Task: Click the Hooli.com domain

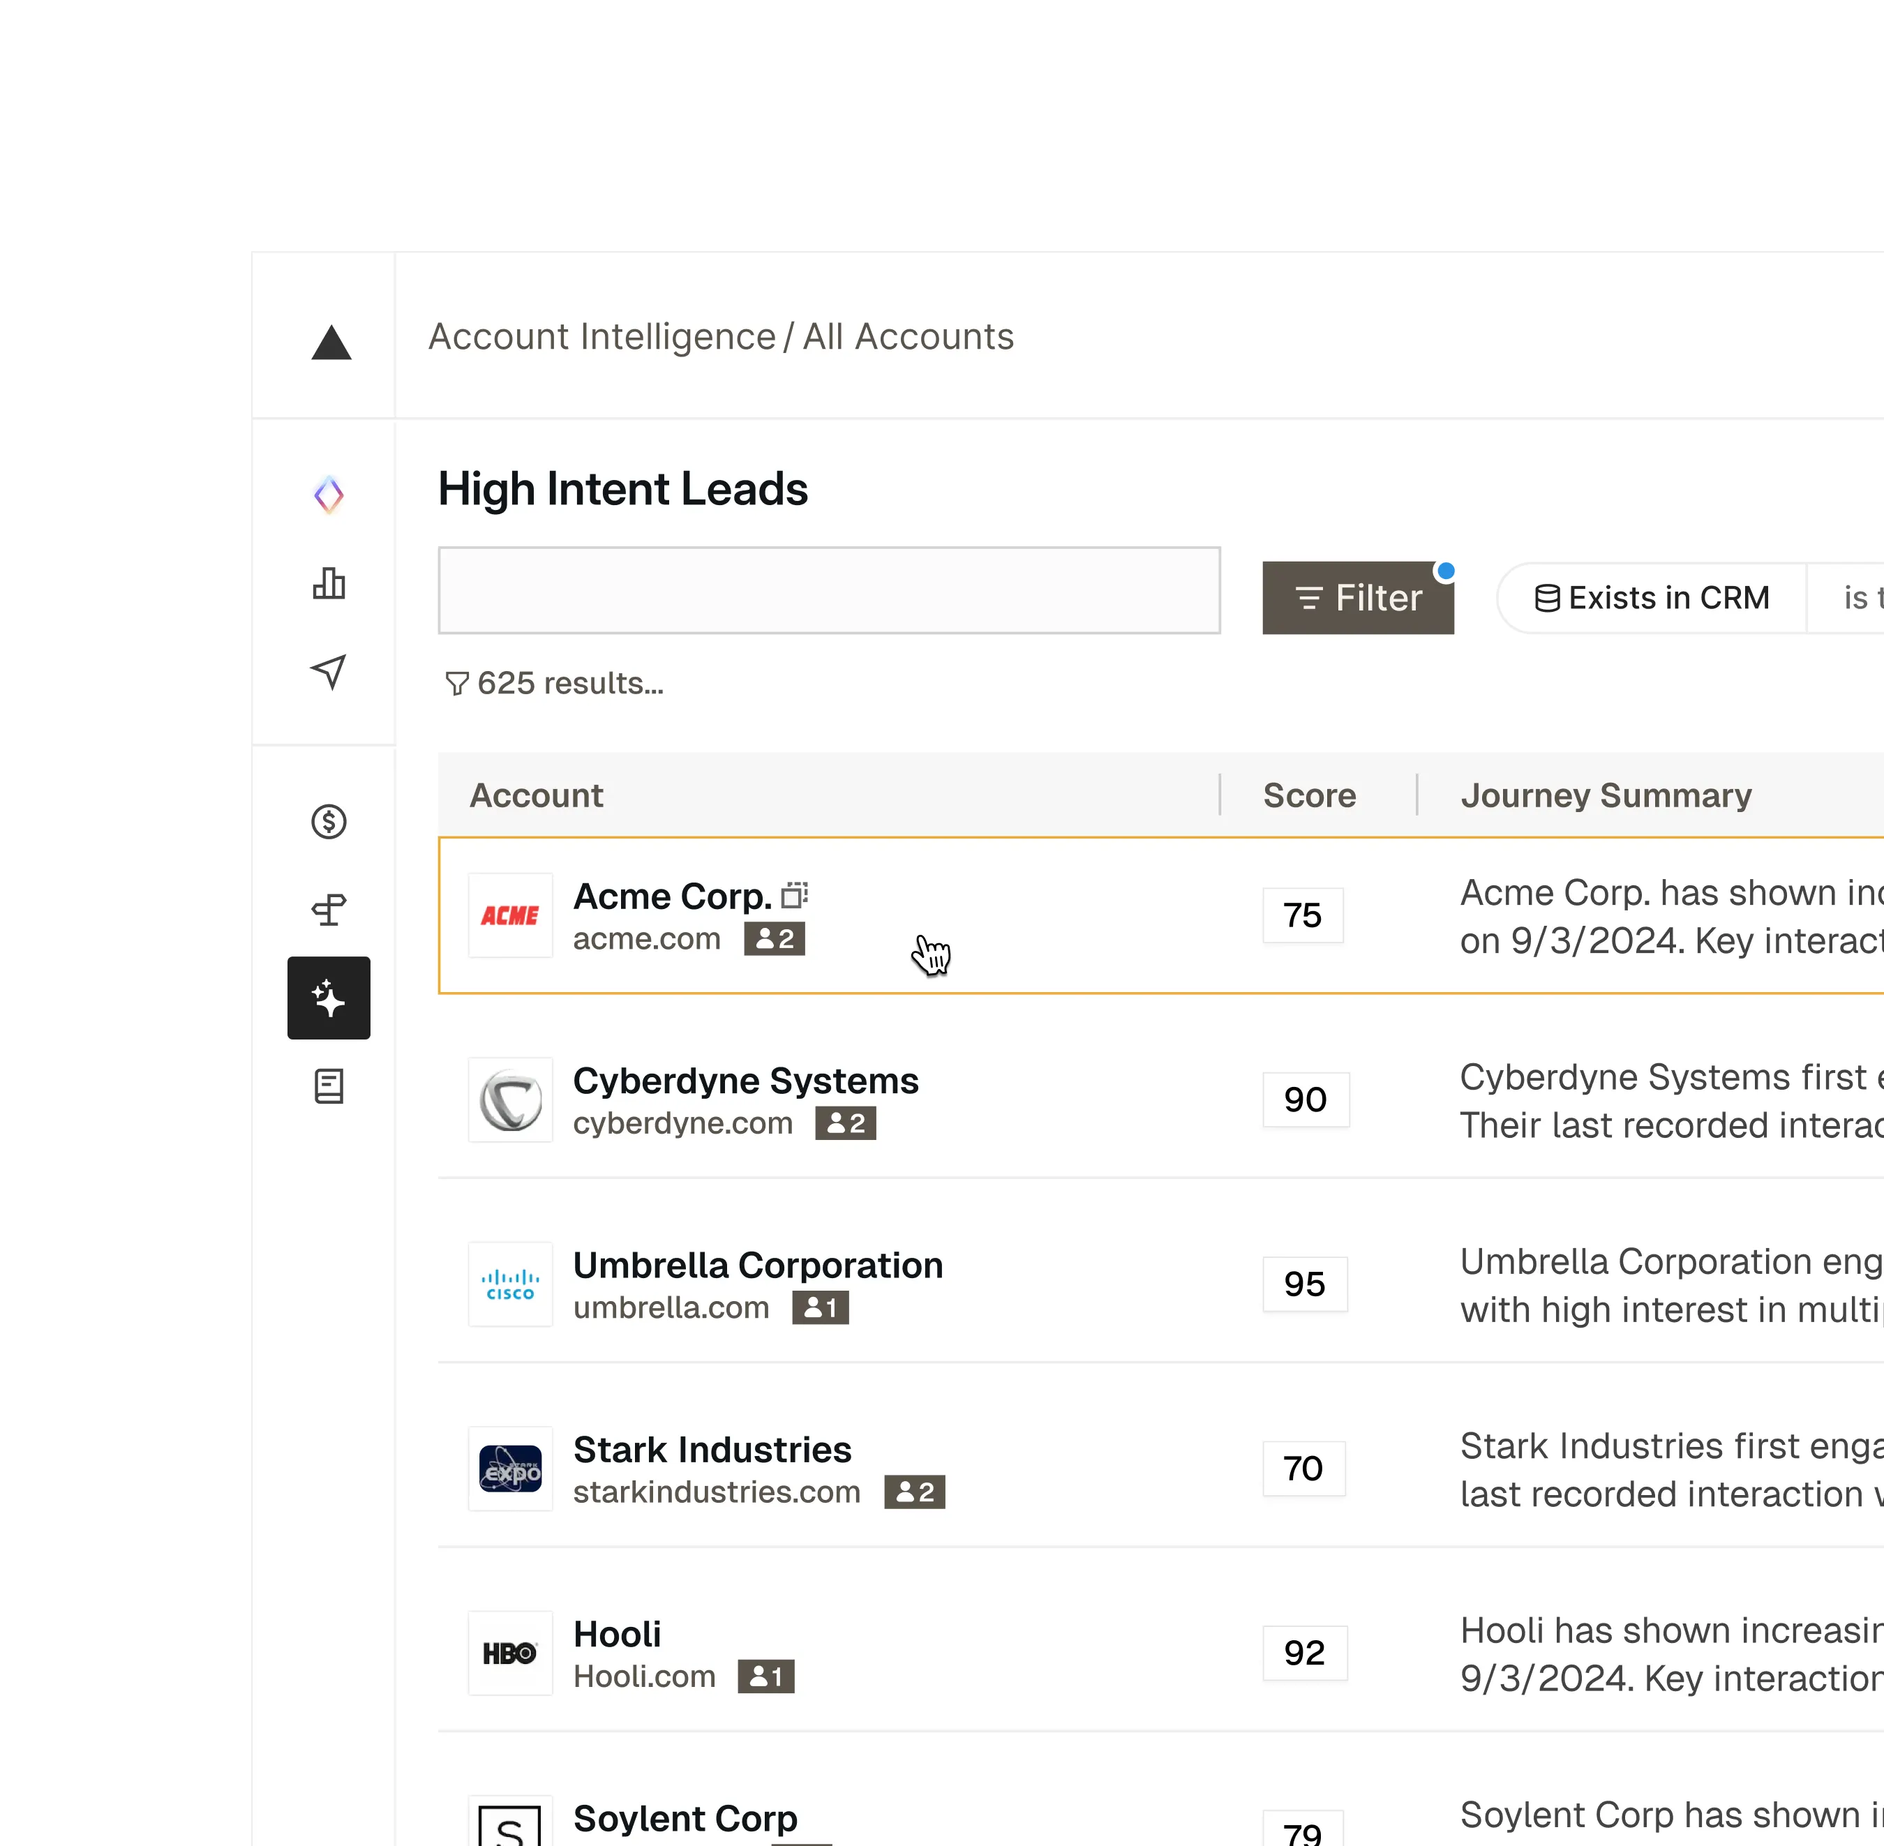Action: (644, 1676)
